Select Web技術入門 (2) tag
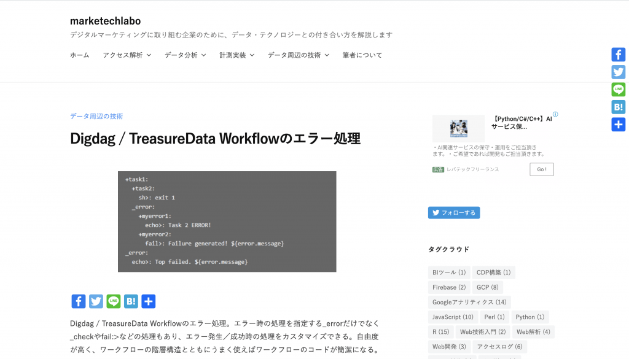The image size is (629, 359). (483, 332)
